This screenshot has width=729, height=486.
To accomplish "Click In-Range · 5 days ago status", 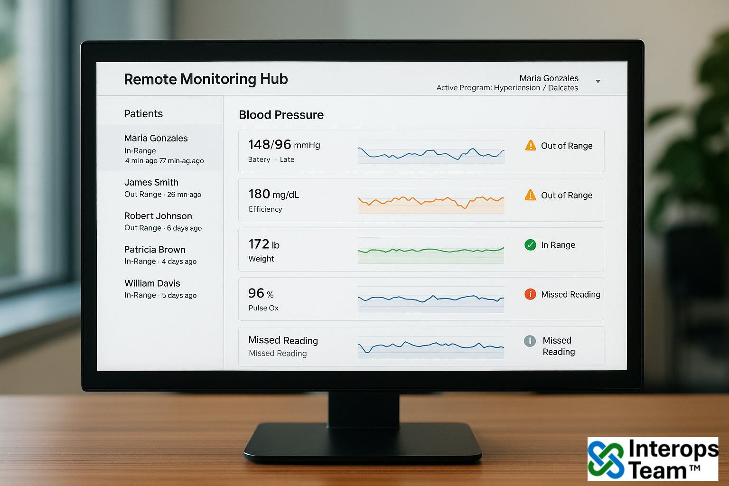I will coord(160,295).
